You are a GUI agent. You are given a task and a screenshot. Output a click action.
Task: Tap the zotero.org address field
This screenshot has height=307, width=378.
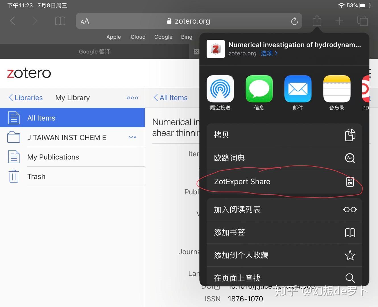coord(189,21)
